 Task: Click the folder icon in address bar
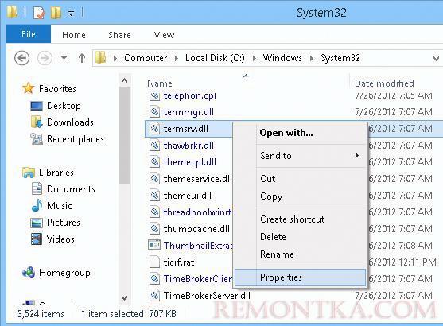pyautogui.click(x=101, y=58)
